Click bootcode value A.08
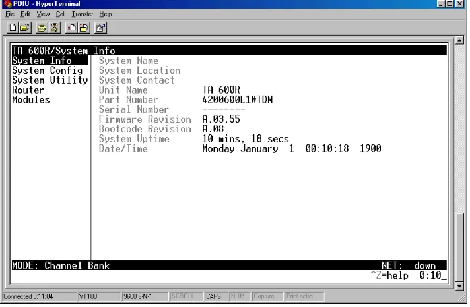 [x=213, y=129]
